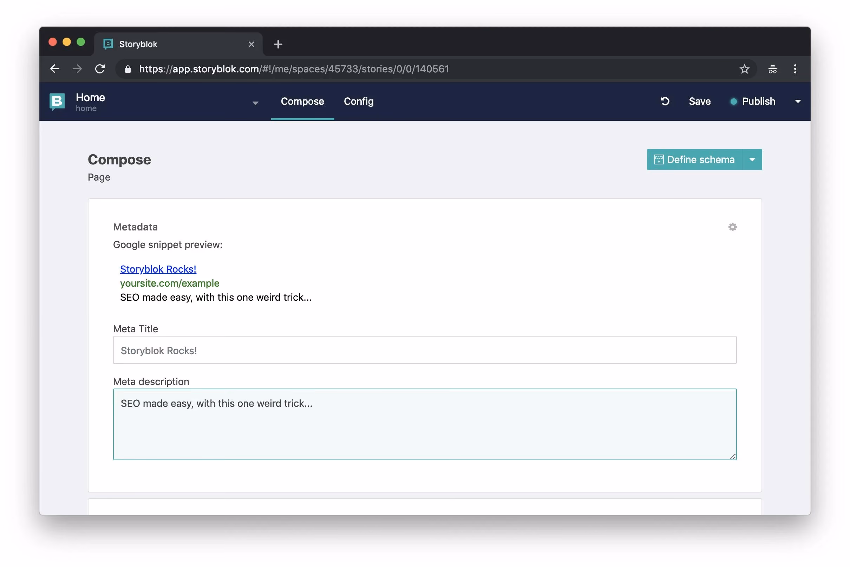Close the Storyblok browser tab
850x567 pixels.
pyautogui.click(x=251, y=44)
